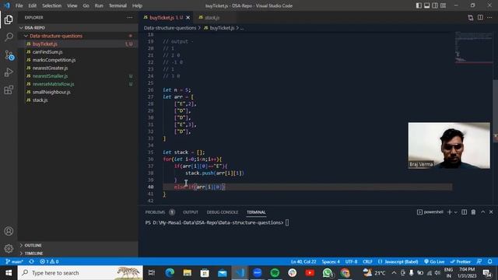Close the terminal panel
498x280 pixels.
point(491,212)
